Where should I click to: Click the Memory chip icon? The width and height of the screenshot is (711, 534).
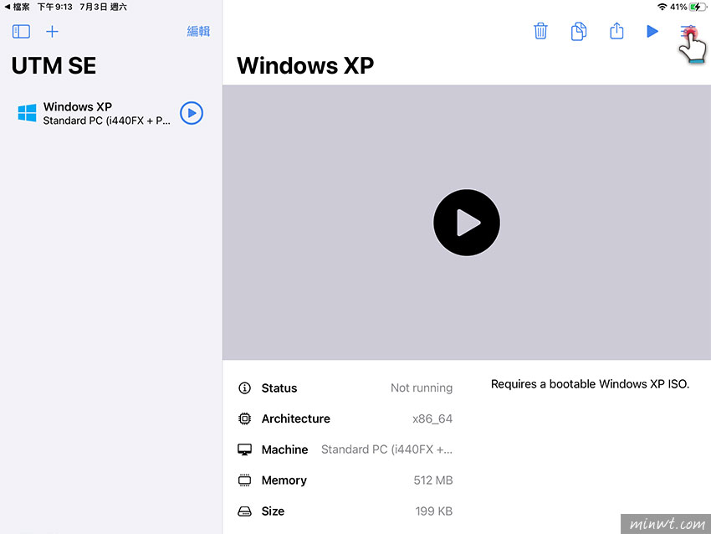[244, 480]
